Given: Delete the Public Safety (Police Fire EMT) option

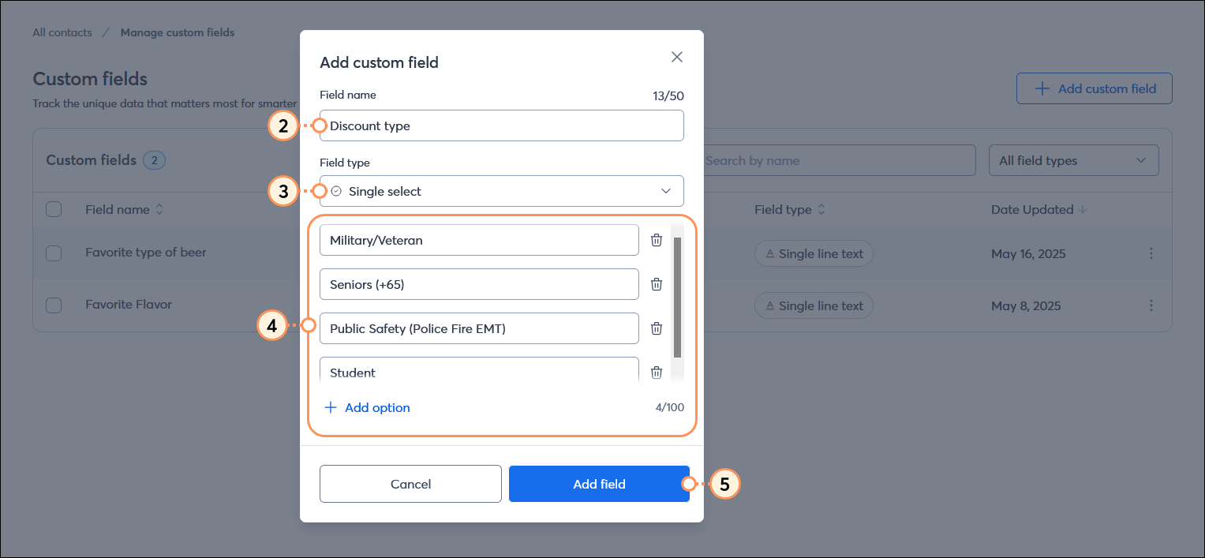Looking at the screenshot, I should tap(657, 328).
